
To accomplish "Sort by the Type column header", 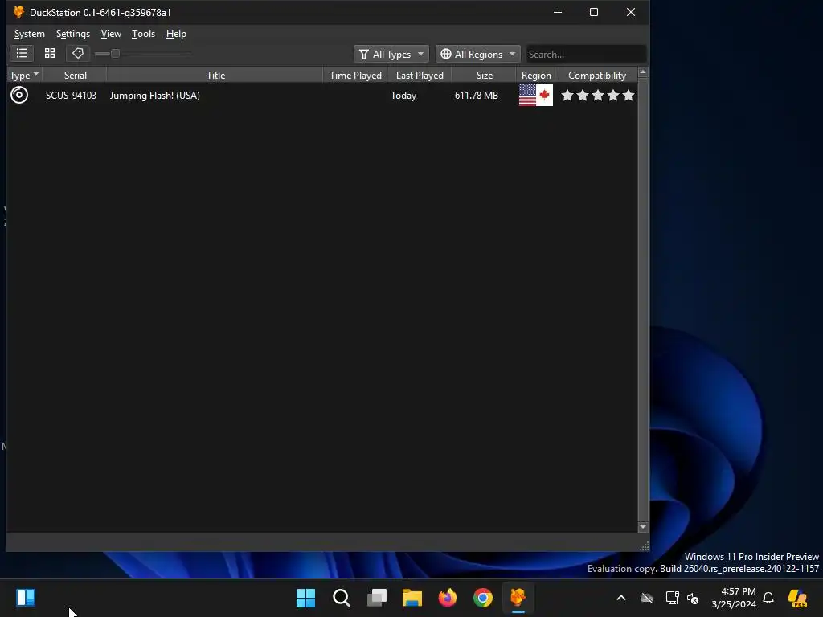I will click(x=24, y=75).
